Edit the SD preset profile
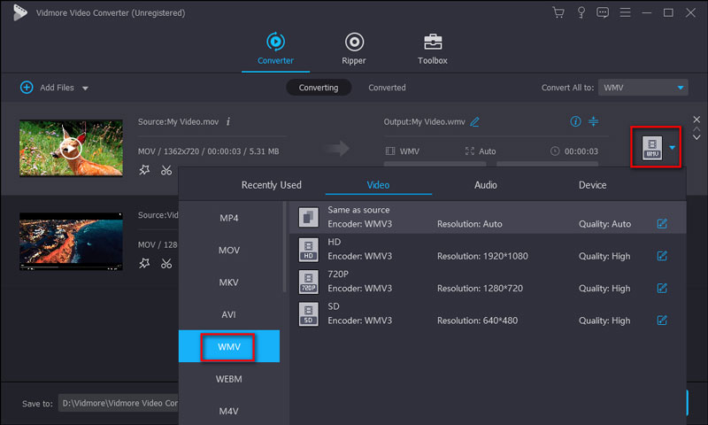Viewport: 708px width, 425px height. pyautogui.click(x=662, y=321)
